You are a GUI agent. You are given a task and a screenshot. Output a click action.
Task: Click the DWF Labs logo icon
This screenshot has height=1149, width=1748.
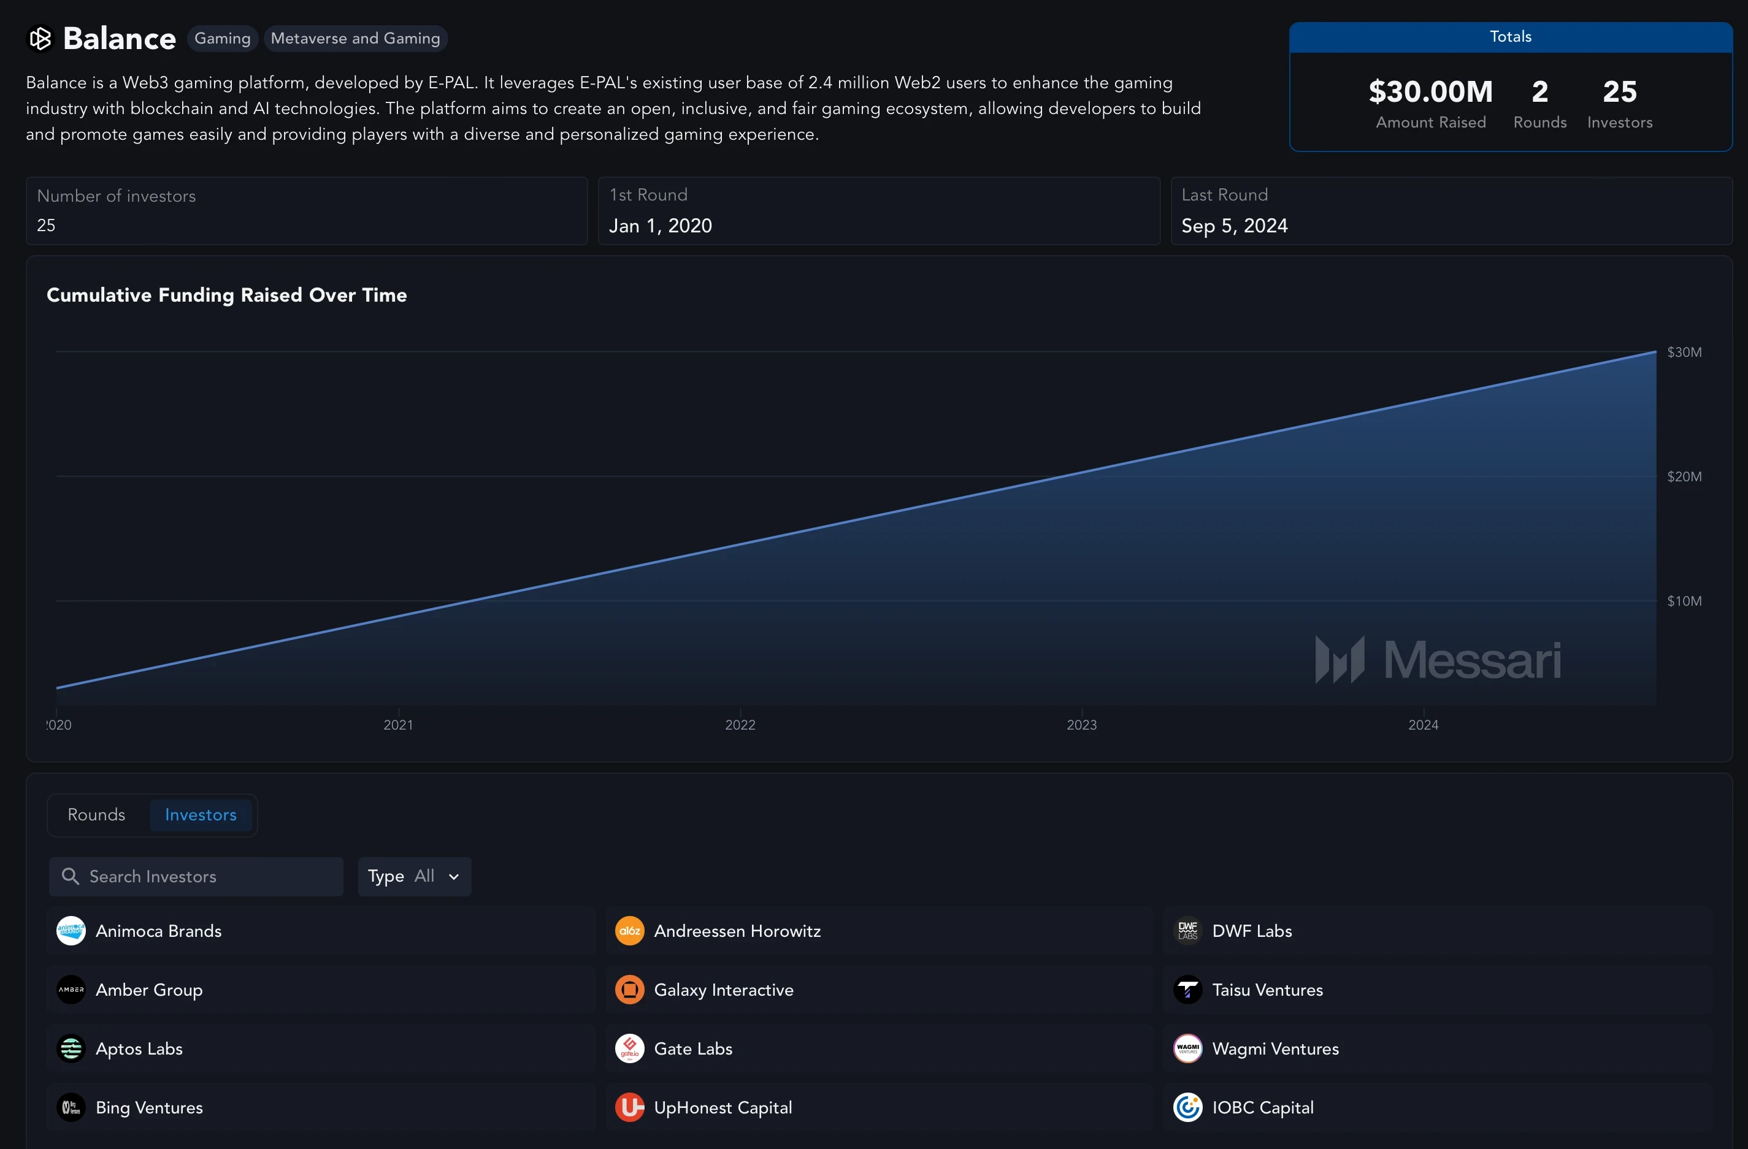(x=1187, y=930)
